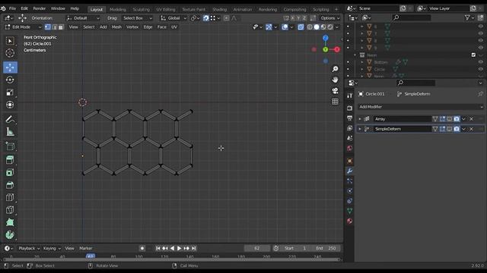The height and width of the screenshot is (273, 487).
Task: Toggle Neon collection exclude checkbox
Action: 473,55
